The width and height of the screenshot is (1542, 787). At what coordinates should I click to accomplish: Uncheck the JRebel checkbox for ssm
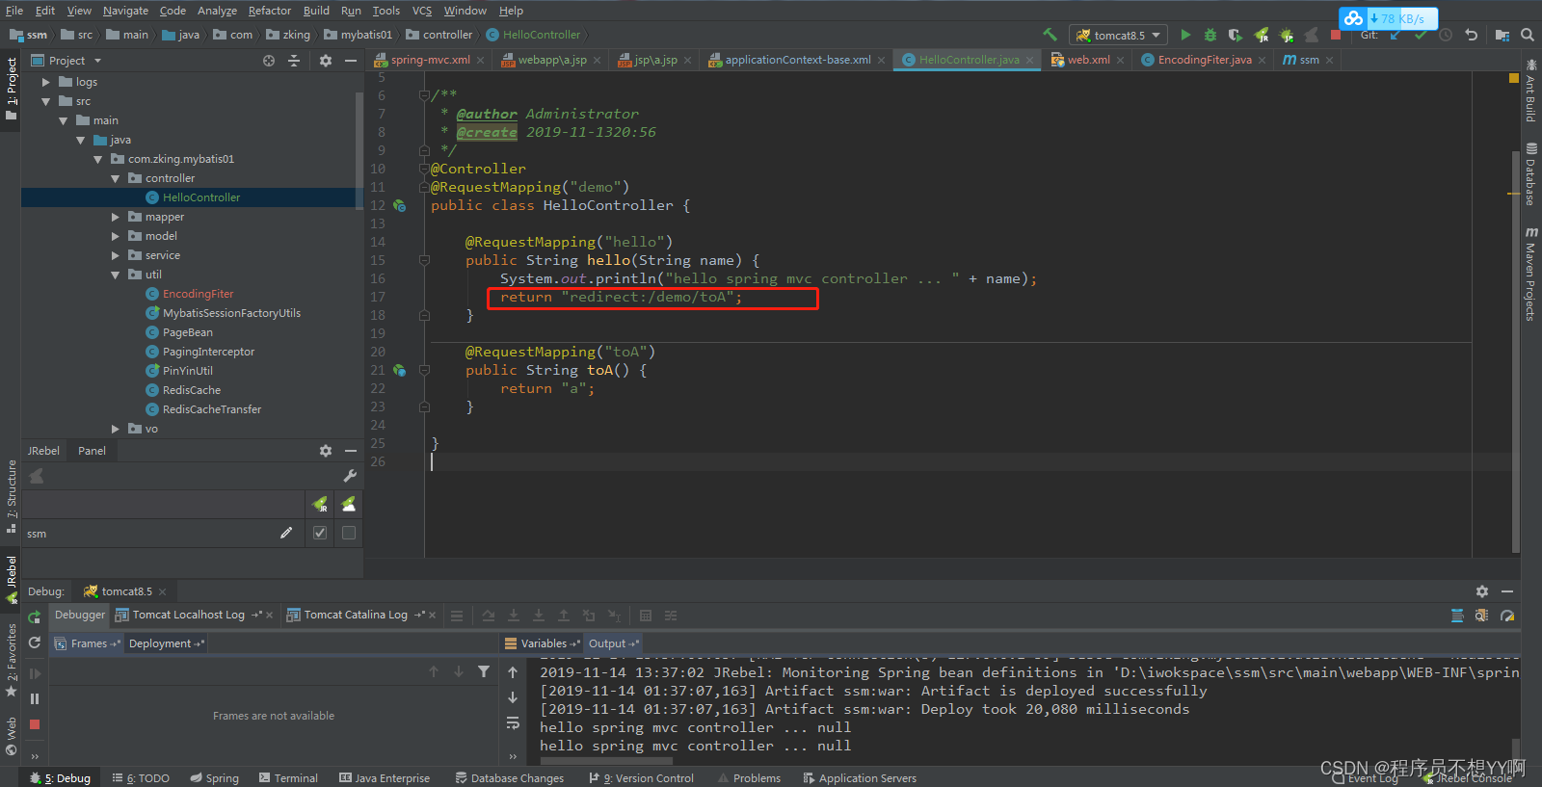tap(320, 533)
